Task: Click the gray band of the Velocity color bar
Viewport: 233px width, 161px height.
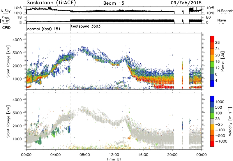Action: [x=212, y=121]
